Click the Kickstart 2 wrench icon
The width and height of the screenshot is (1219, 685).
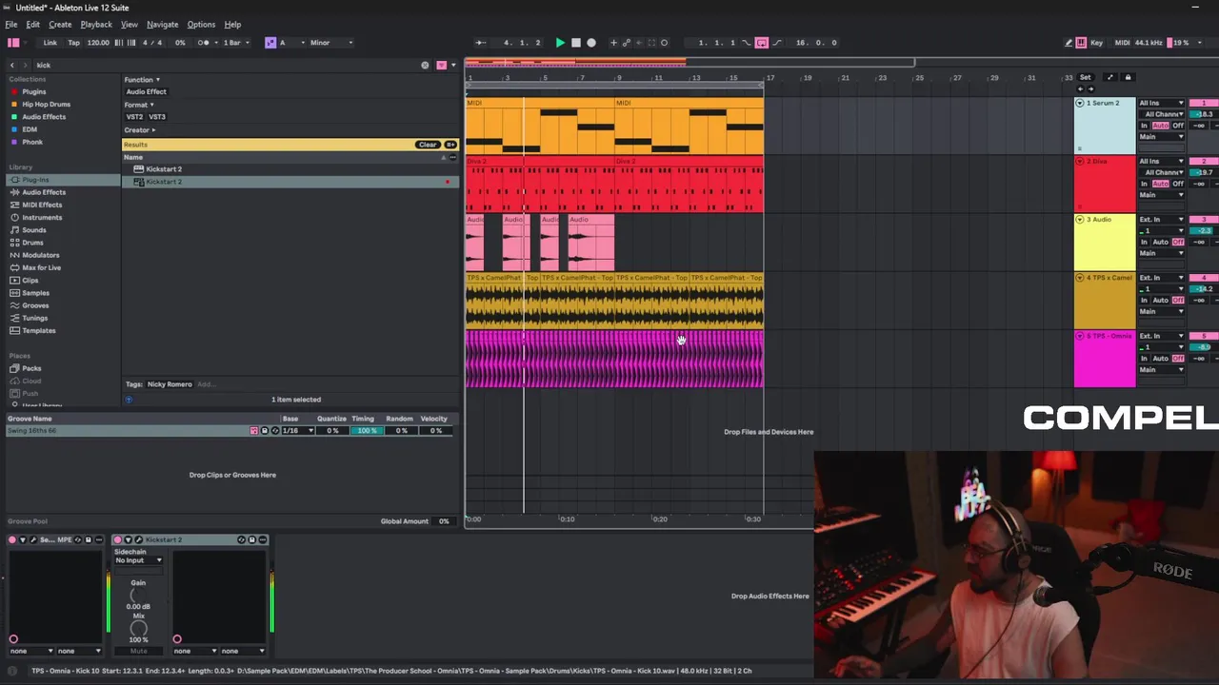point(138,540)
